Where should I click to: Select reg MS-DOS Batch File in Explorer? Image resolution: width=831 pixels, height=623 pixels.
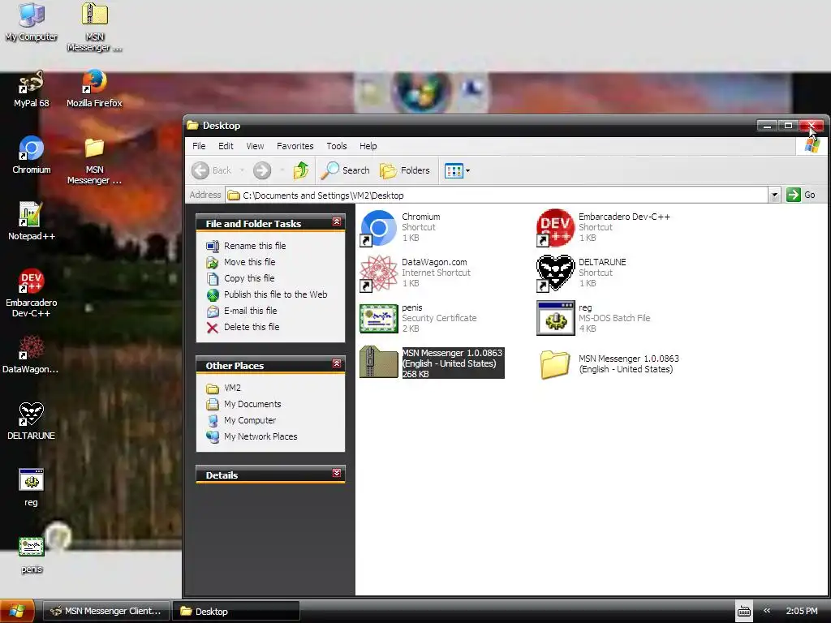click(x=593, y=318)
